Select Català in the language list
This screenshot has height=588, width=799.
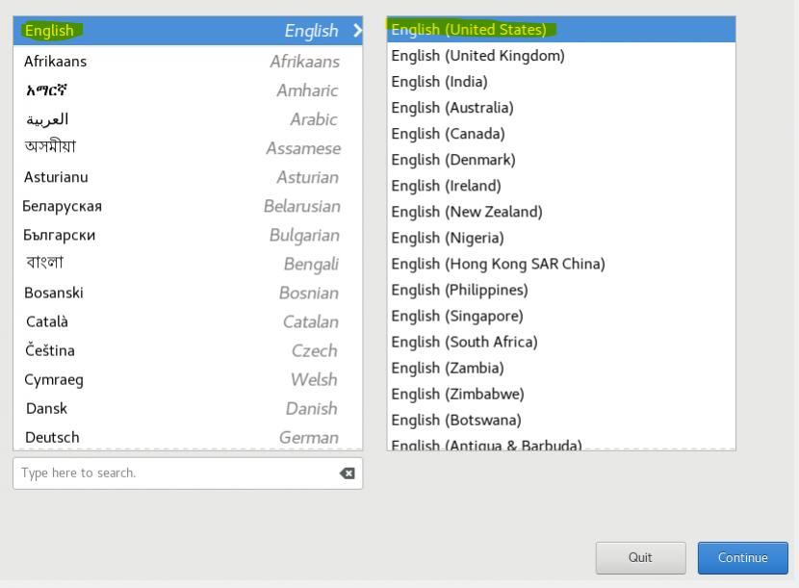tap(188, 321)
